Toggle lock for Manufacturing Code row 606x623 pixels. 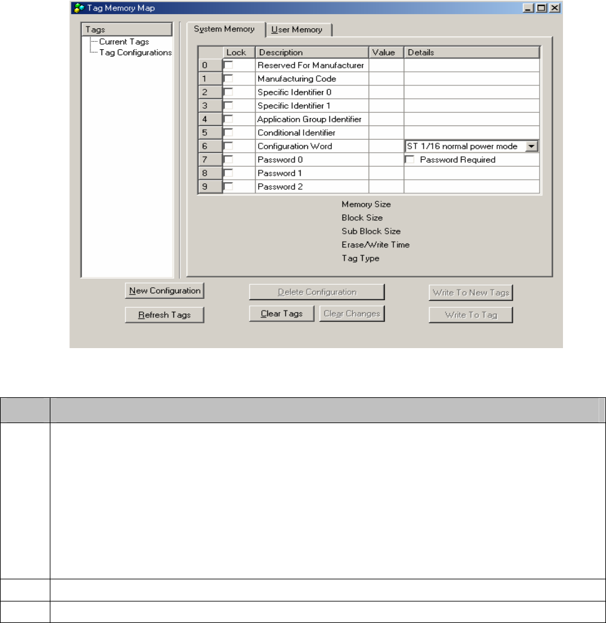[229, 79]
